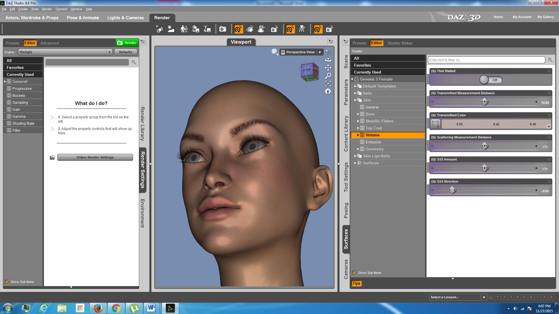Screen dimensions: 559x314
Task: Collapse the Skin surface group
Action: tap(355, 100)
